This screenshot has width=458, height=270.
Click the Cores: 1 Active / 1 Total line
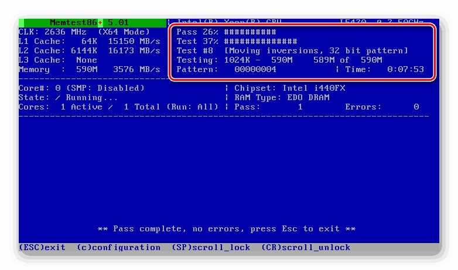(x=118, y=107)
